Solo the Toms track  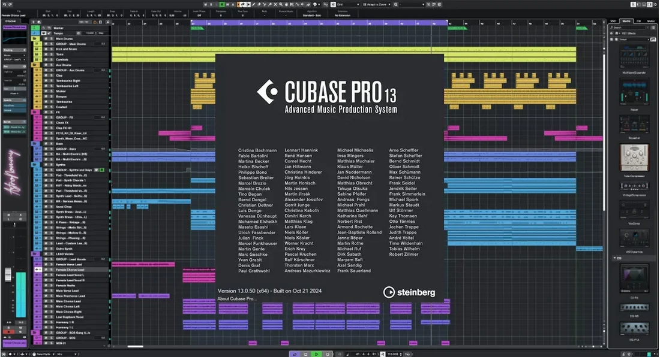pyautogui.click(x=50, y=55)
